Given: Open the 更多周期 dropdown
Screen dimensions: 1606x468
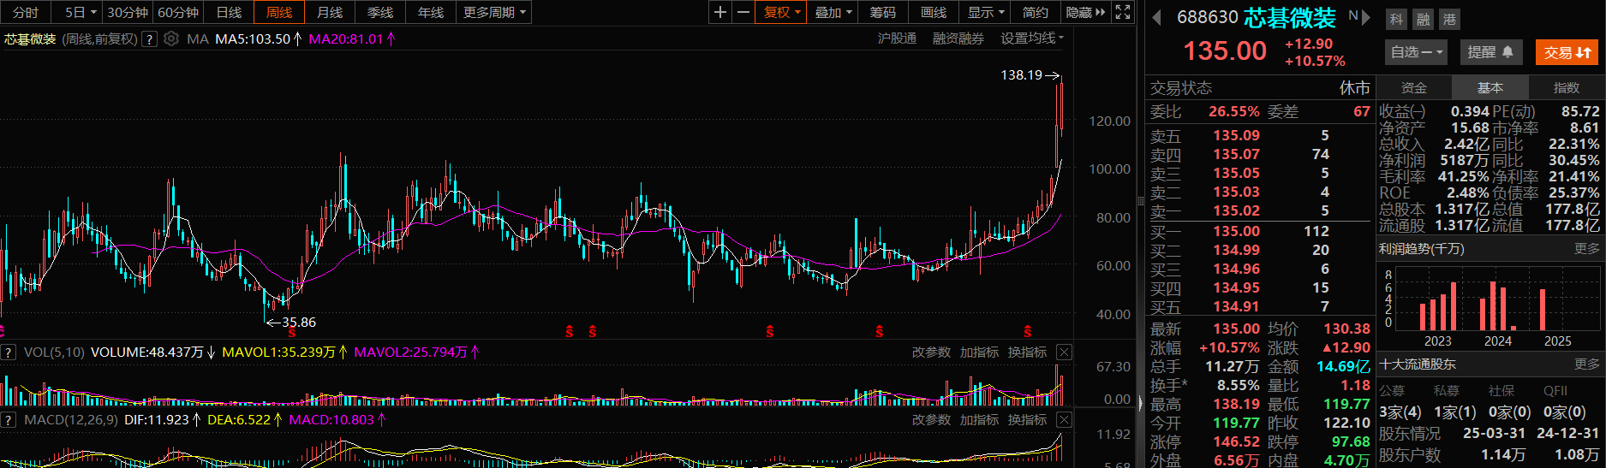Looking at the screenshot, I should 495,12.
